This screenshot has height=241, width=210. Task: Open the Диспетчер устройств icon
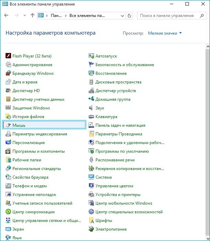tap(91, 91)
